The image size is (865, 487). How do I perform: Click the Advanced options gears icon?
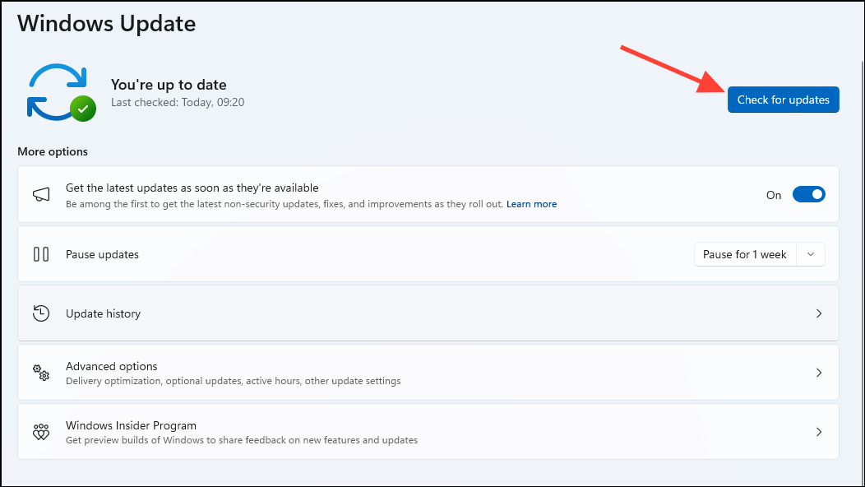click(x=41, y=373)
